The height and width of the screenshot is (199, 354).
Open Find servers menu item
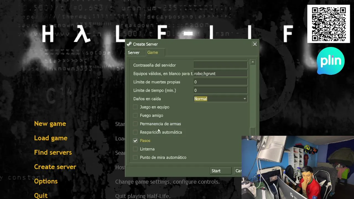53,152
